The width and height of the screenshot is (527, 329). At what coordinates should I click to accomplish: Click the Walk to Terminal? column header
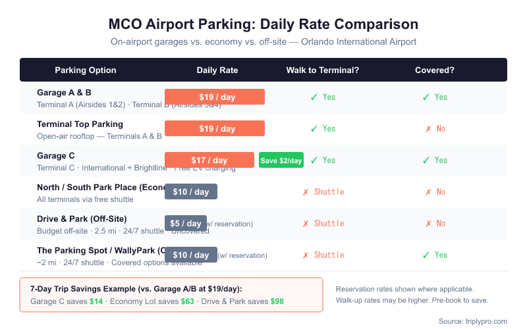323,70
